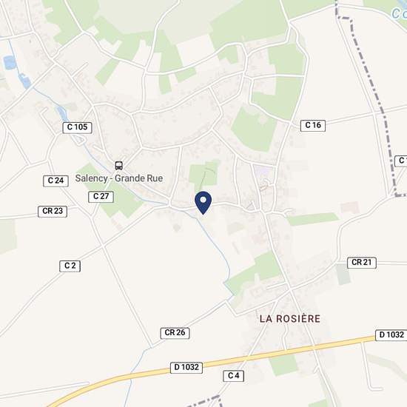Click the dark blue location pin
407x407 pixels.
click(203, 203)
